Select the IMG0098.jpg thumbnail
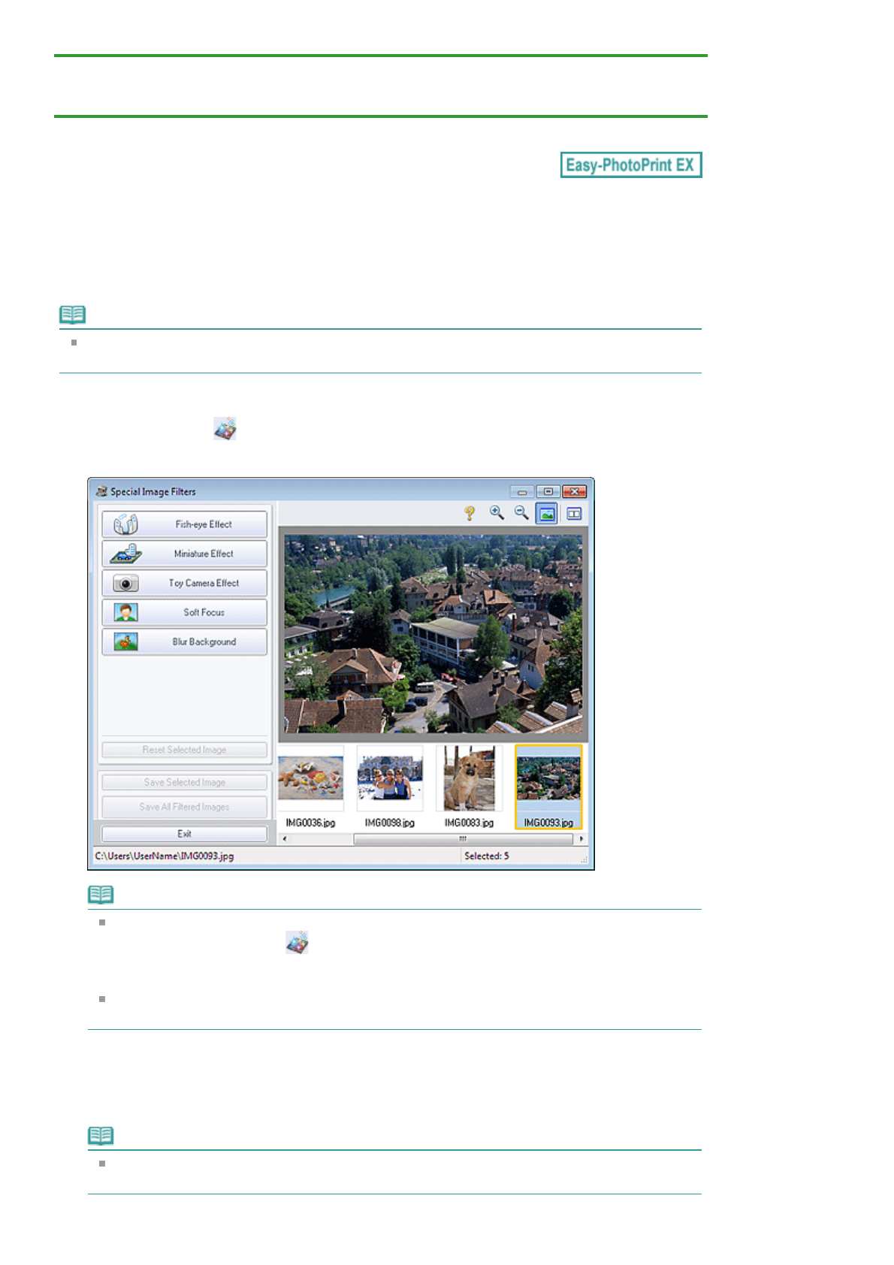This screenshot has height=1265, width=894. click(x=390, y=786)
